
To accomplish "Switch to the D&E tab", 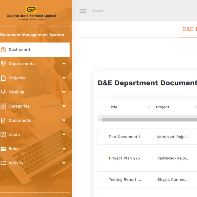I will click(188, 29).
